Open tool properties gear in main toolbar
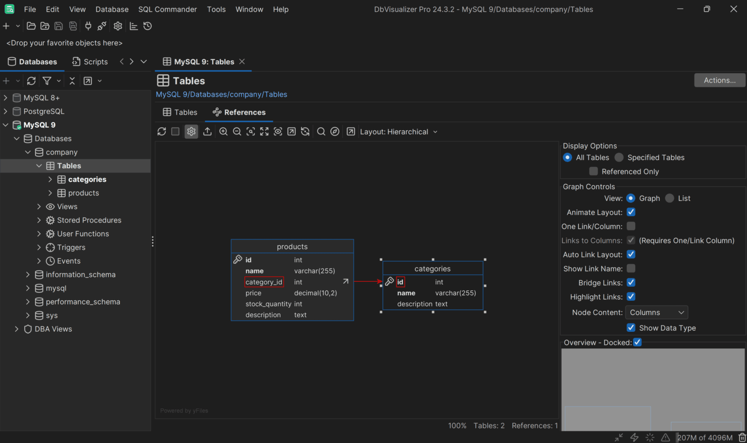The image size is (747, 443). 118,26
